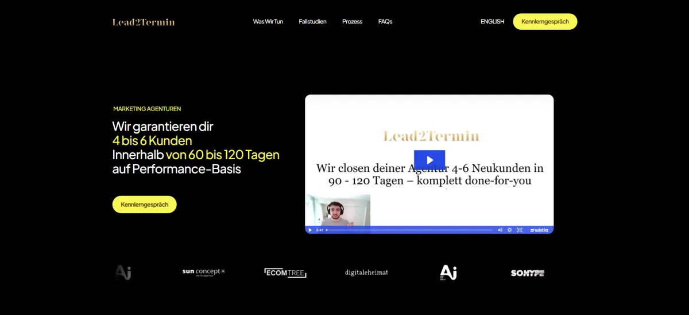This screenshot has width=689, height=315.
Task: Open the Was Wir Tun menu item
Action: pos(268,22)
